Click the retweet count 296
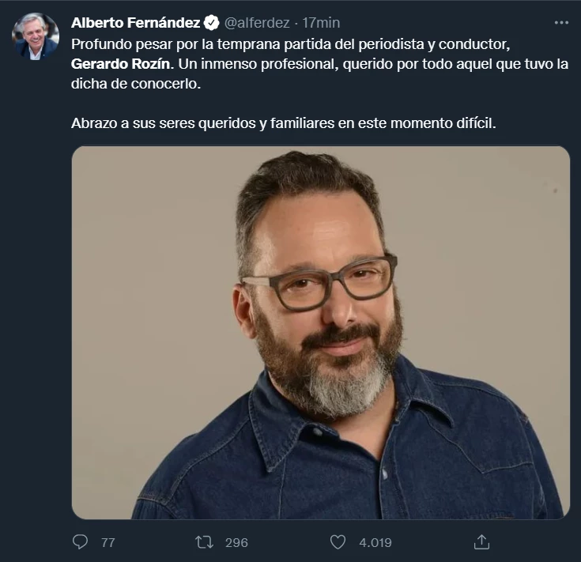The image size is (581, 562). pos(236,542)
